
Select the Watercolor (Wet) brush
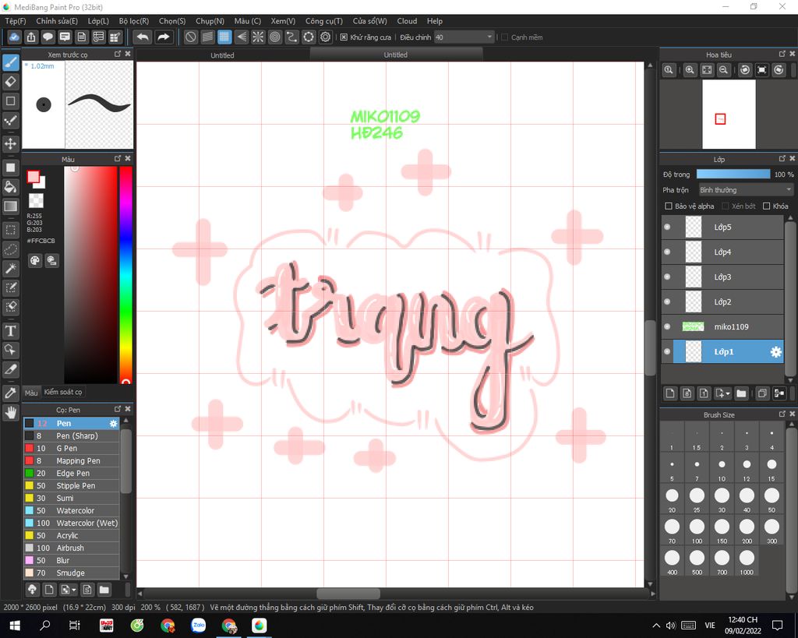(x=71, y=523)
